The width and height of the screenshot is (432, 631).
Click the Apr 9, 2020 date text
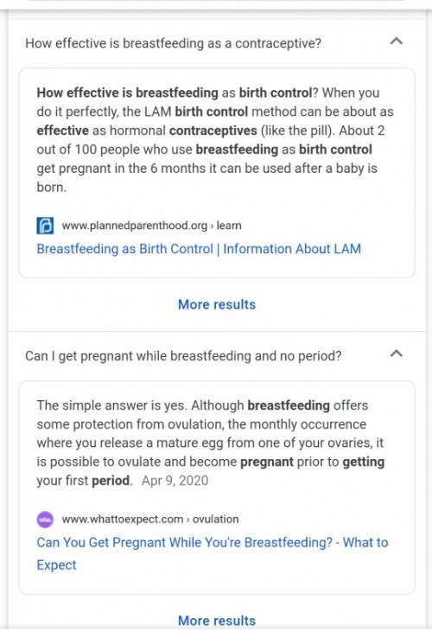(x=175, y=481)
